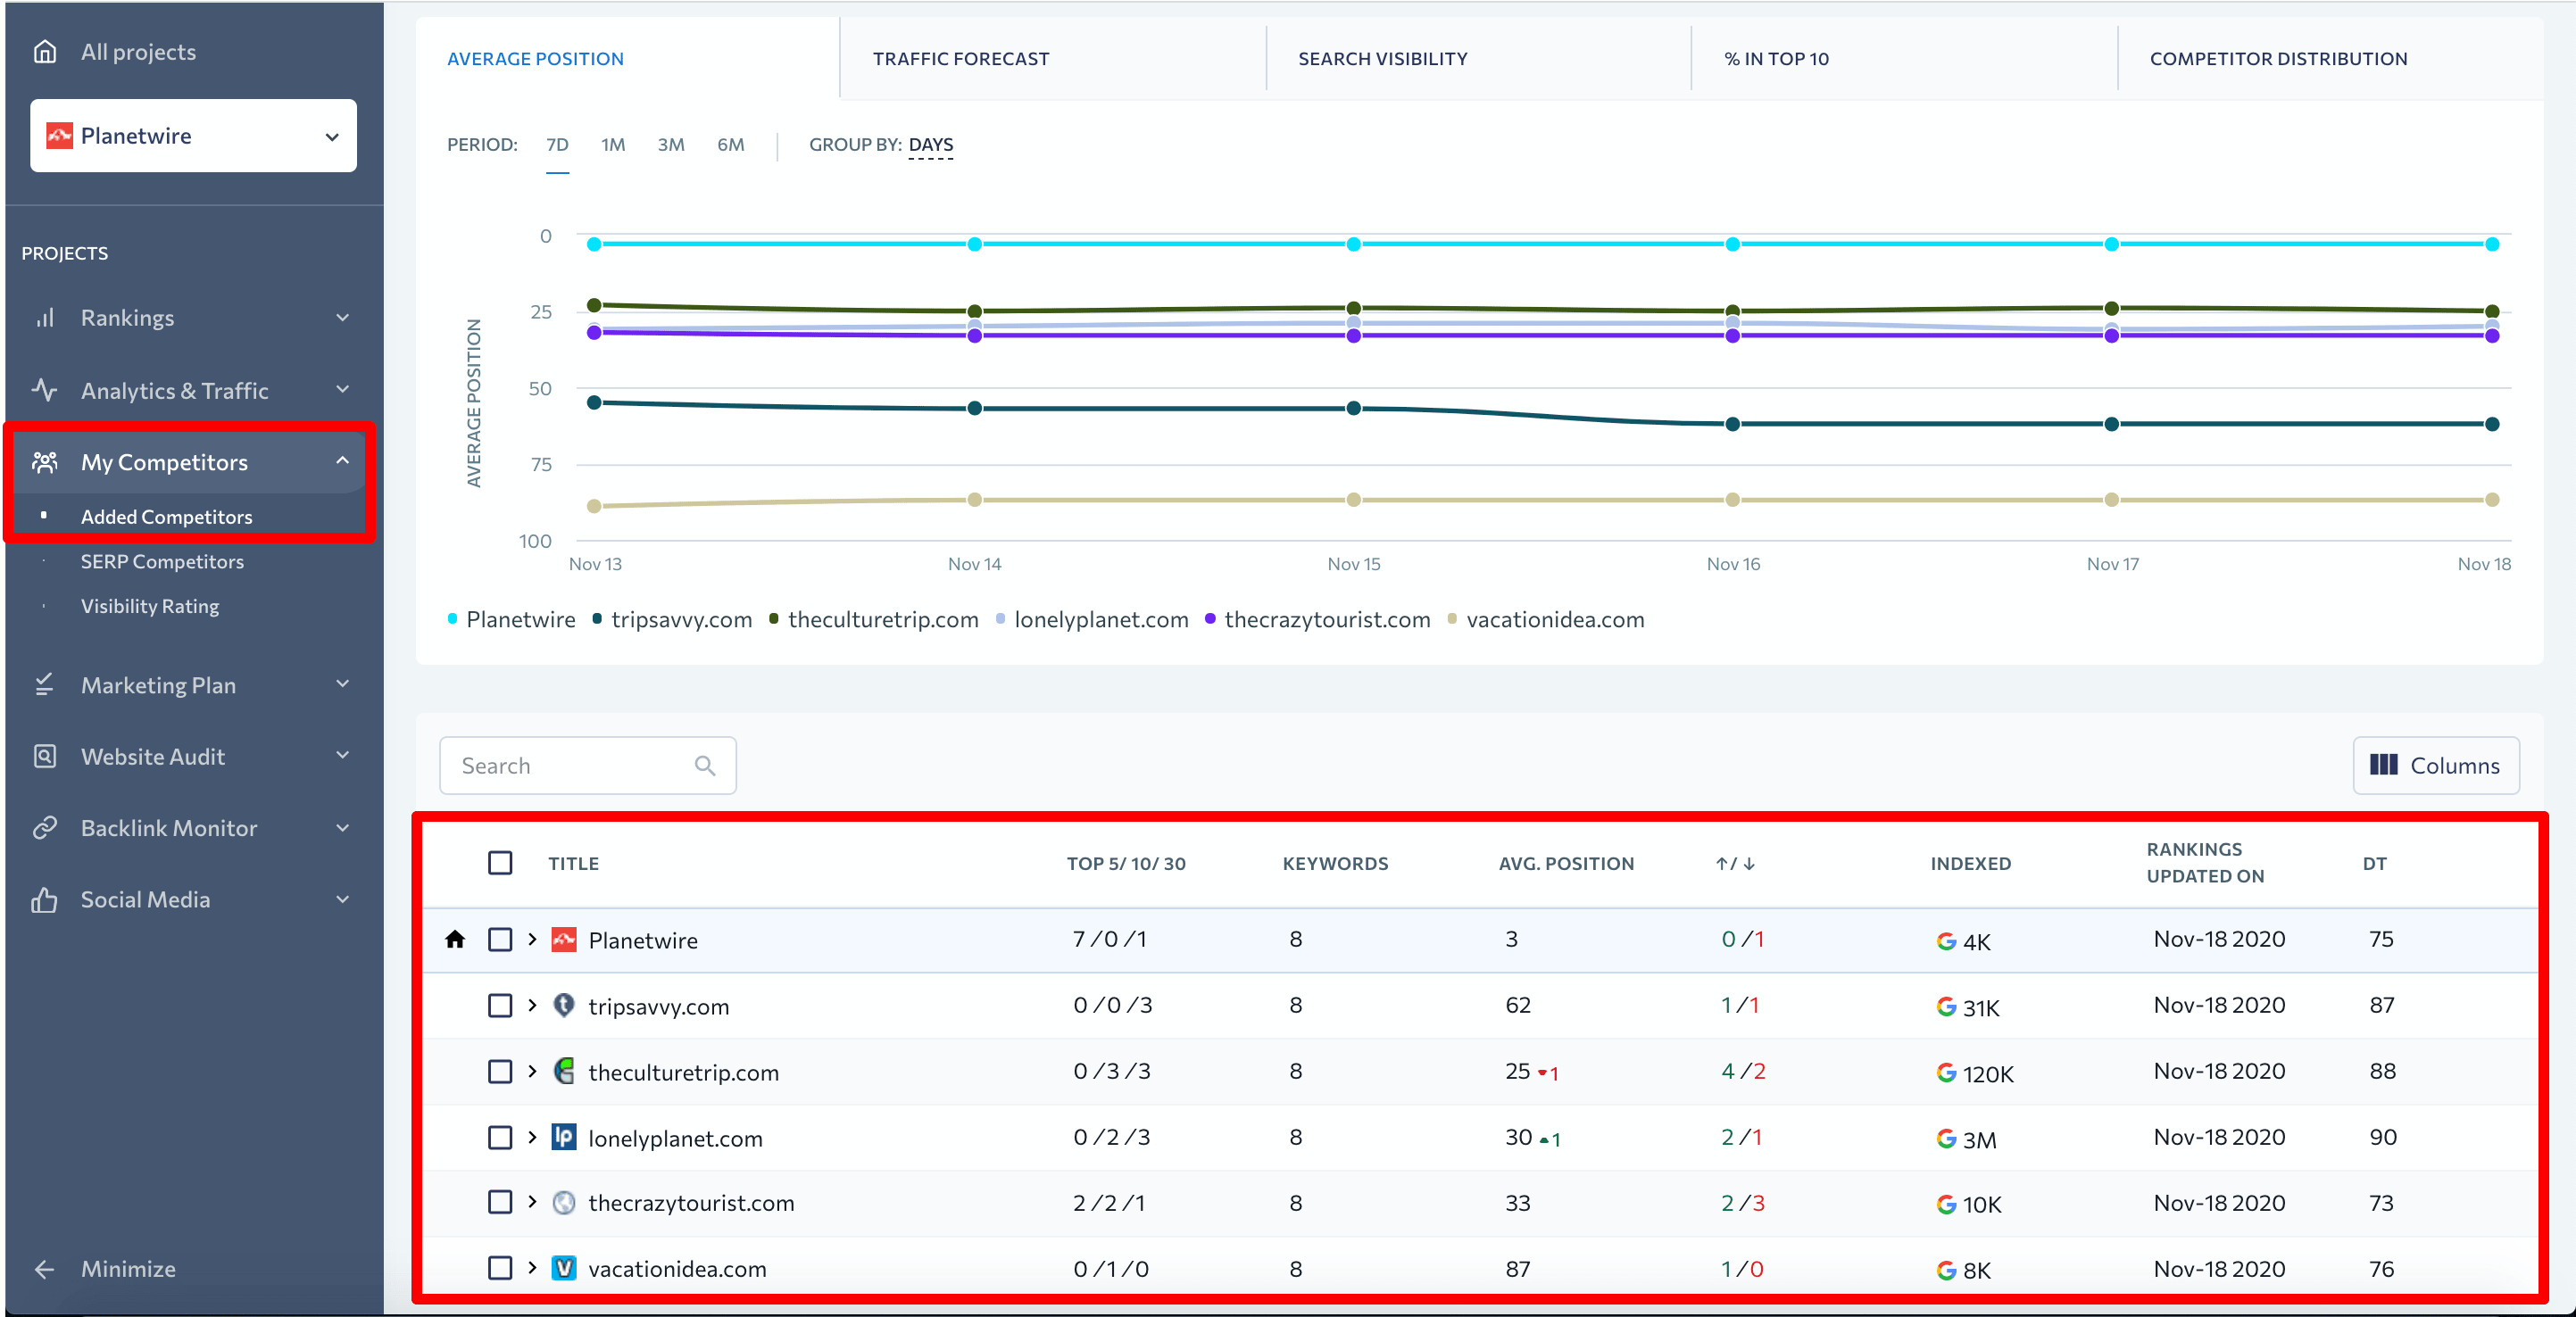Set period to 3M
Screen dimensions: 2576x1317
671,145
